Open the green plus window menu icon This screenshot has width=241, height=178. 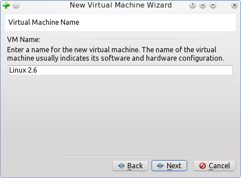coord(6,5)
